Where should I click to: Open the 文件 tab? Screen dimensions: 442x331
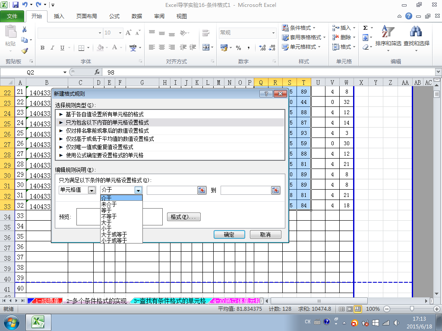click(x=12, y=16)
